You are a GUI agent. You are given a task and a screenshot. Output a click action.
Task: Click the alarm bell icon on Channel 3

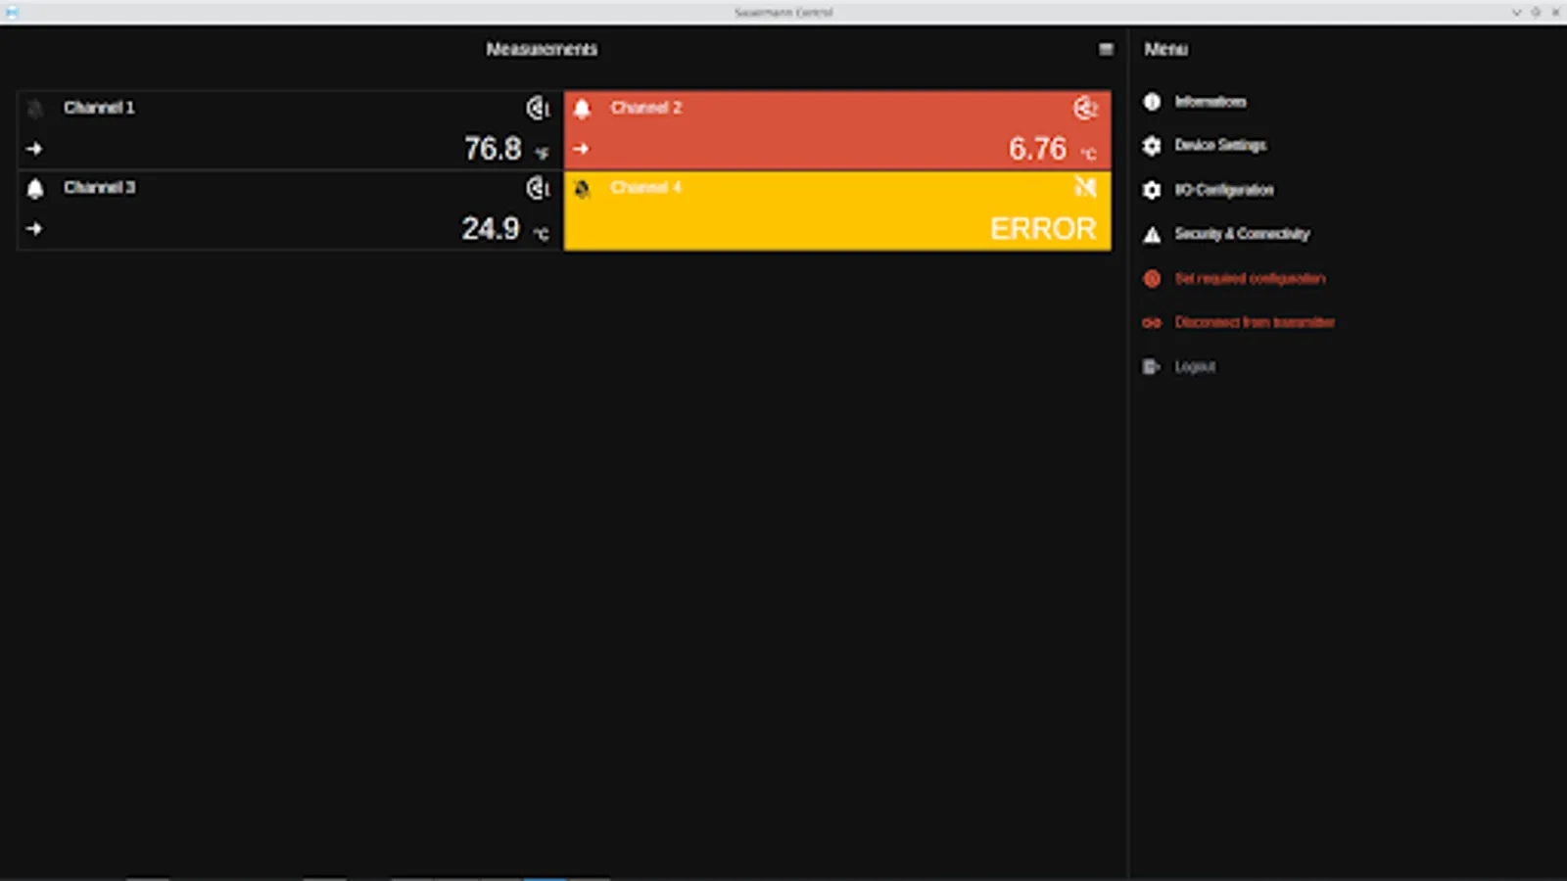(35, 188)
